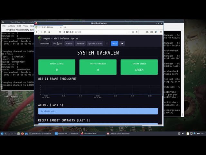Save page to Pocket

point(133,32)
